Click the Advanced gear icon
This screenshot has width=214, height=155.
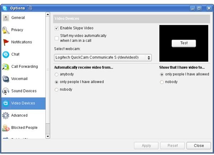pyautogui.click(x=6, y=115)
